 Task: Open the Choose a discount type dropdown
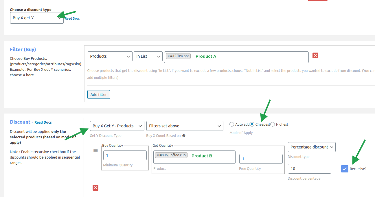pyautogui.click(x=37, y=18)
